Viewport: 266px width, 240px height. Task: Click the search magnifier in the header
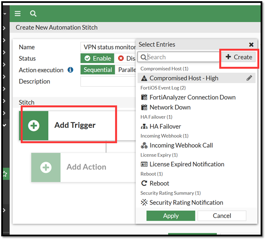pyautogui.click(x=33, y=14)
